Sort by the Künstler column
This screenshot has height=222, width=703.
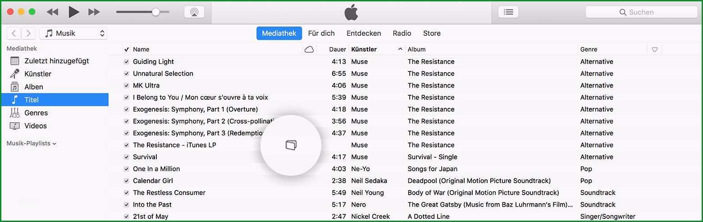click(377, 49)
